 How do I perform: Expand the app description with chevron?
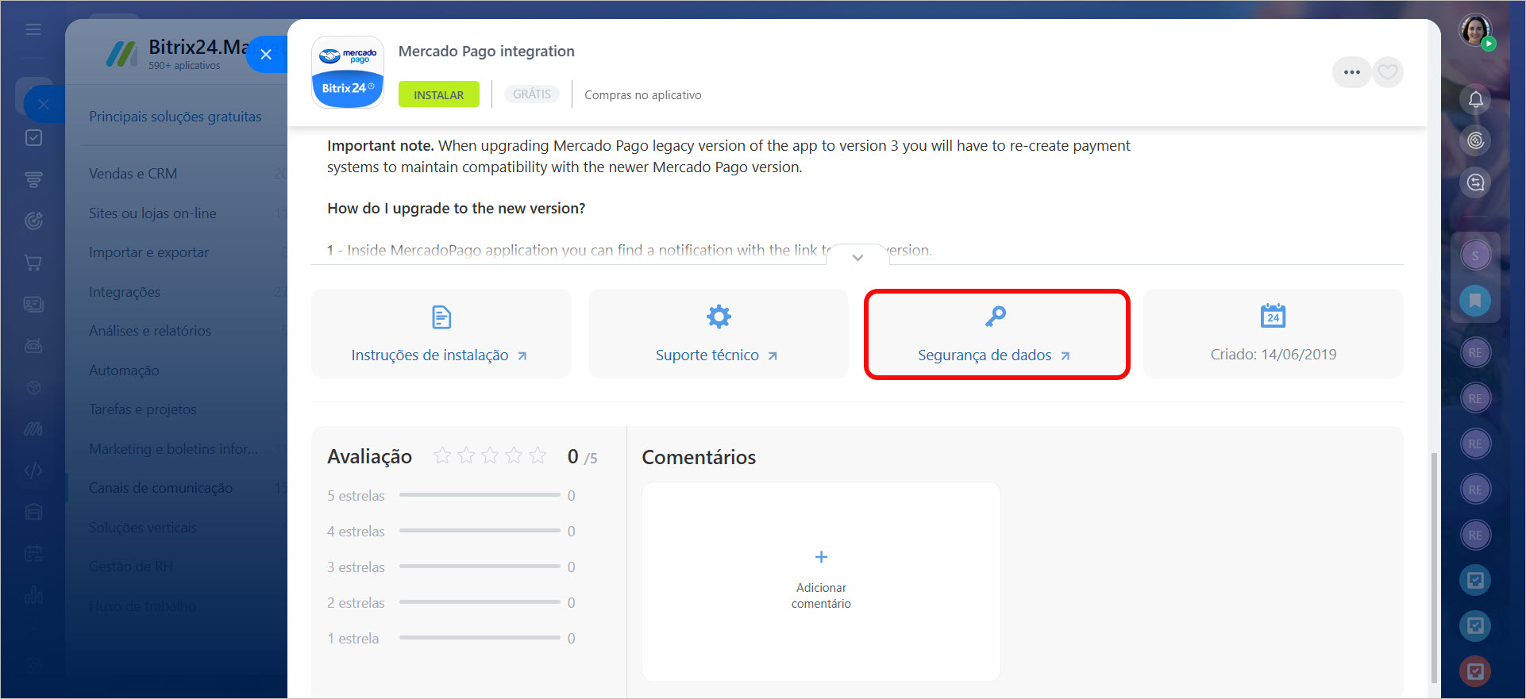tap(857, 256)
